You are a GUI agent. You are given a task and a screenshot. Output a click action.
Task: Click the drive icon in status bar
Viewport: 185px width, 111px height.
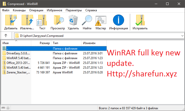(x=3, y=108)
